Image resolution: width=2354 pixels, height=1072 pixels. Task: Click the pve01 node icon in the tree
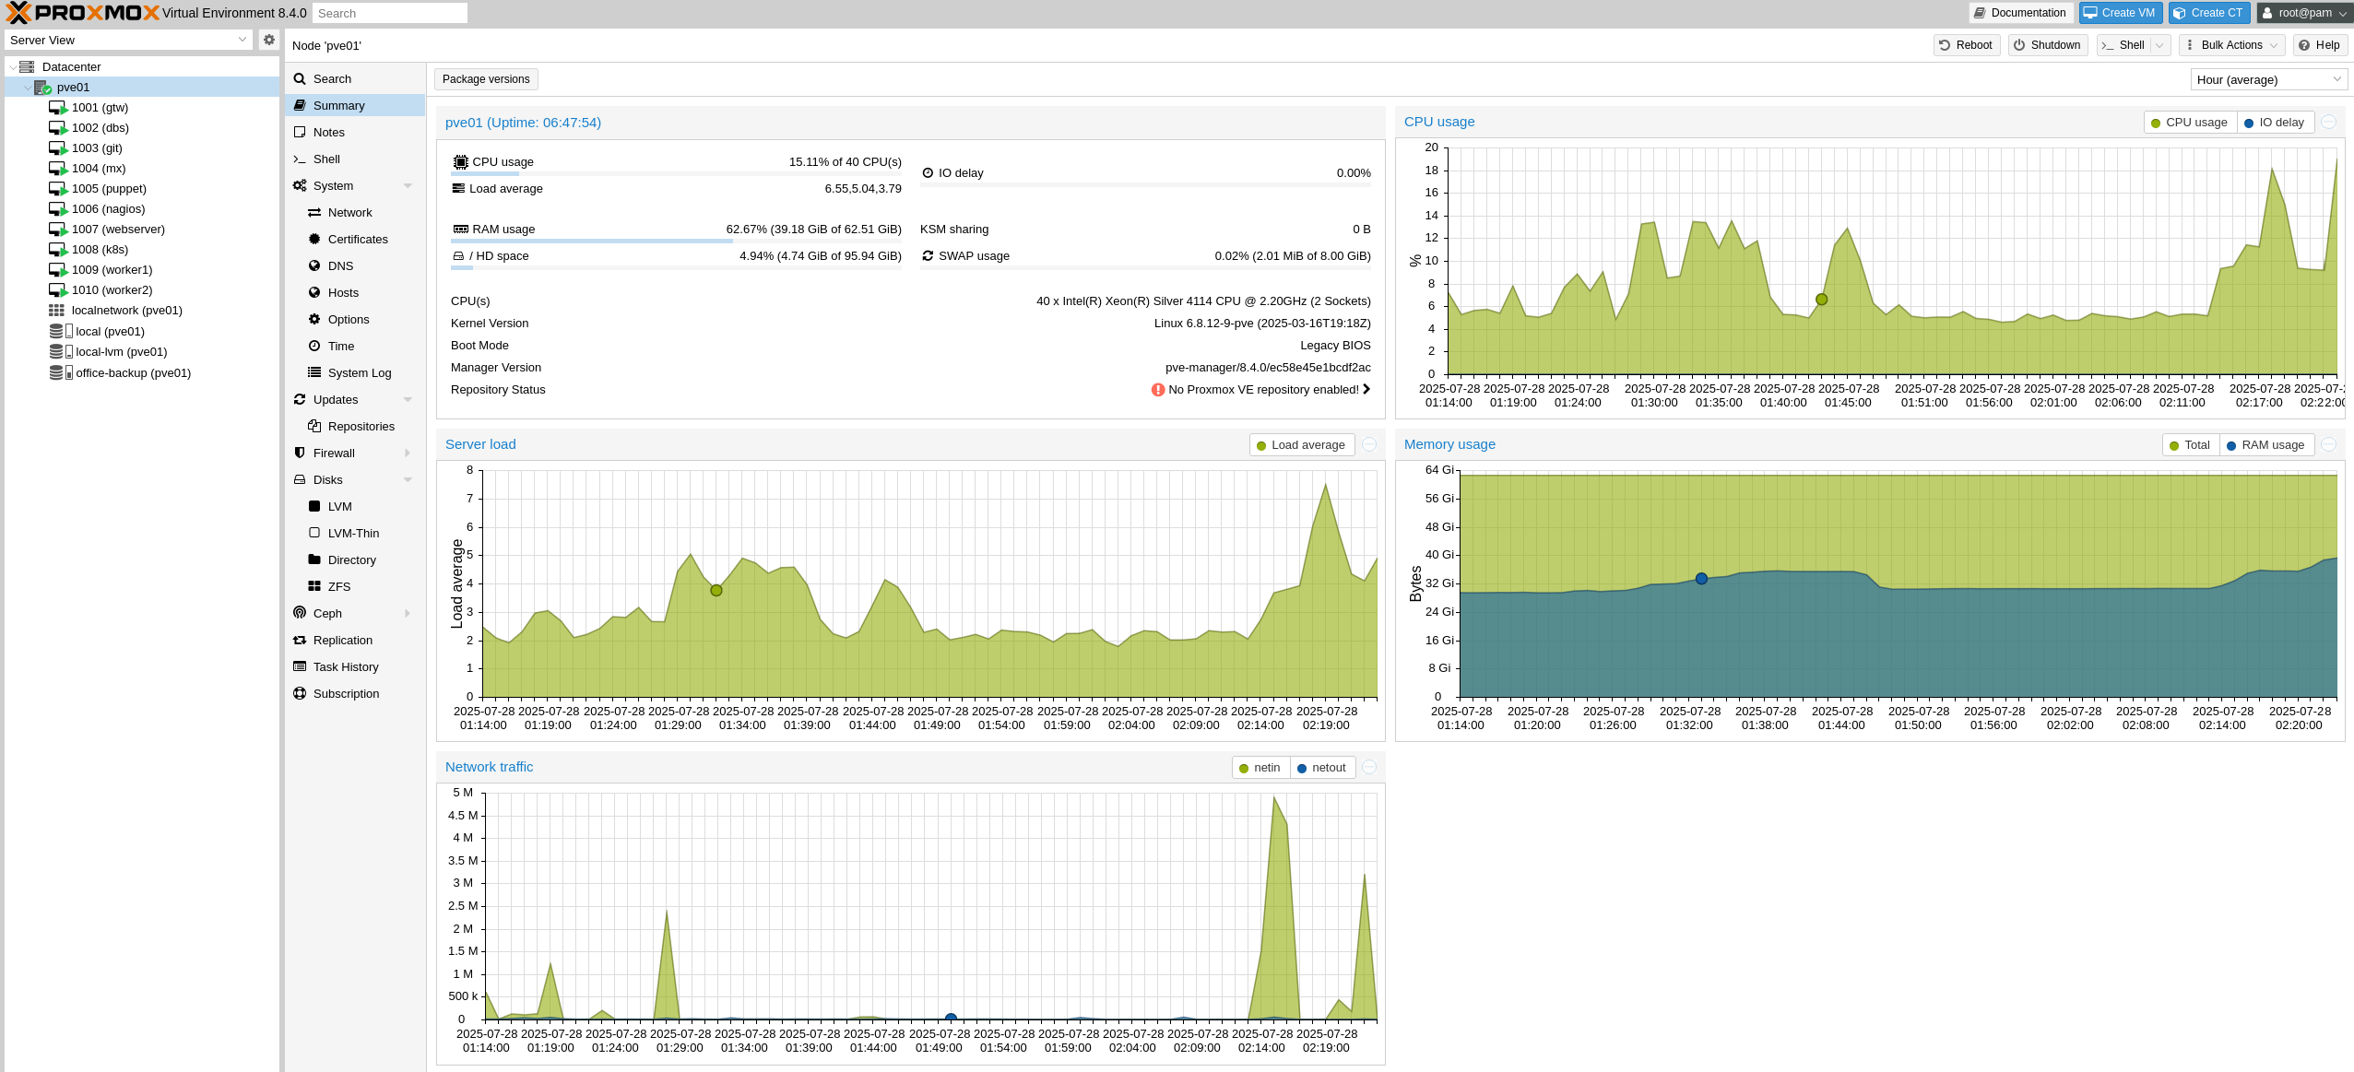(42, 88)
